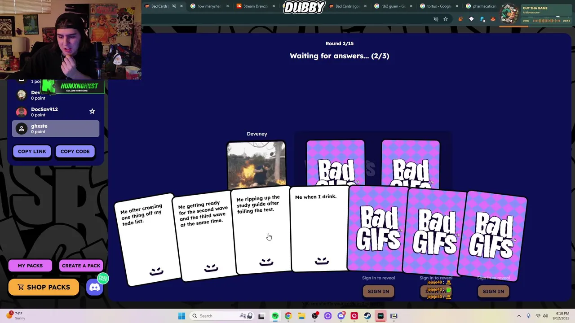The height and width of the screenshot is (323, 575).
Task: Click the taskbar Search box
Action: [x=221, y=316]
